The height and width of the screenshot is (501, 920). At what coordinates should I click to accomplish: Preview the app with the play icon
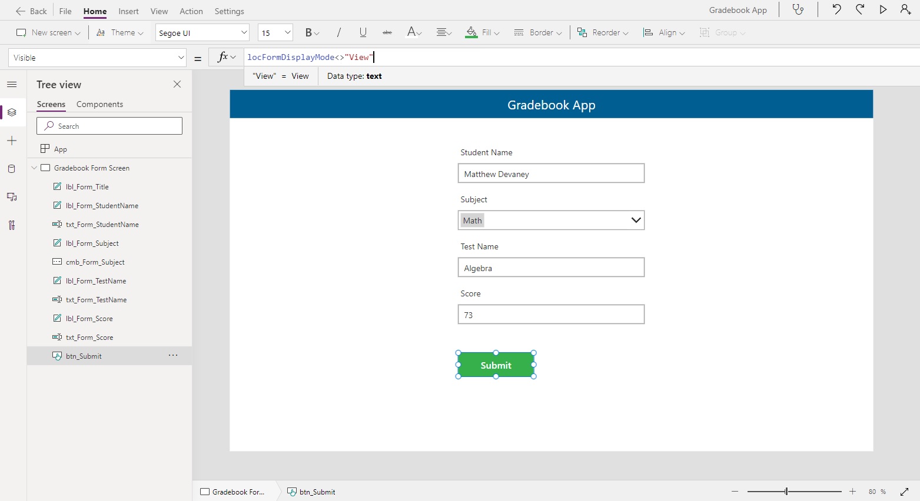point(883,9)
